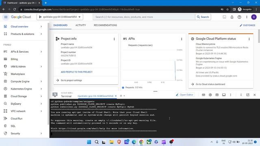Viewport: 260px width, 146px height.
Task: Open Products & solutions in sidebar
Action: pos(22,34)
